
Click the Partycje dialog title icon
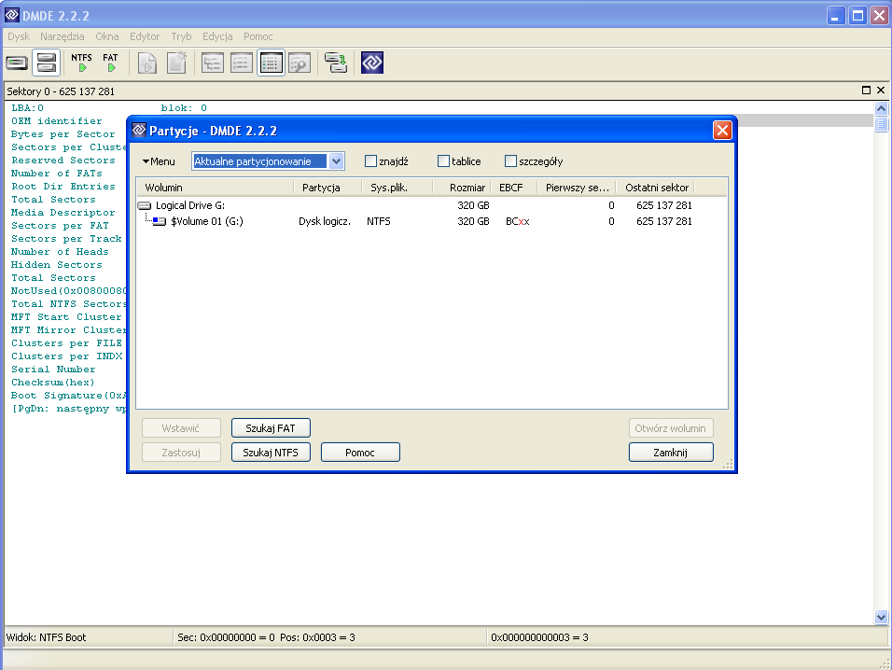pyautogui.click(x=139, y=131)
